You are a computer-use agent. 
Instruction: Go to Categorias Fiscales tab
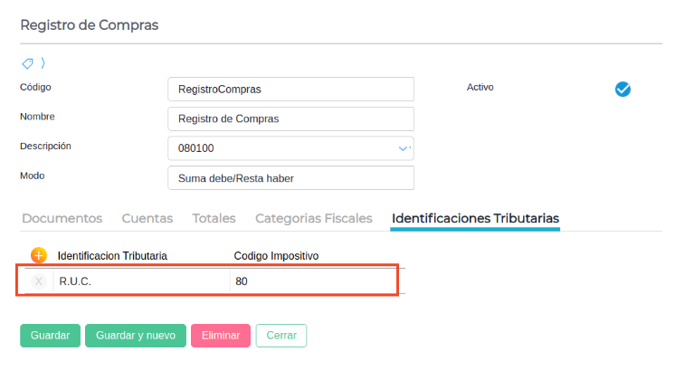pyautogui.click(x=313, y=218)
